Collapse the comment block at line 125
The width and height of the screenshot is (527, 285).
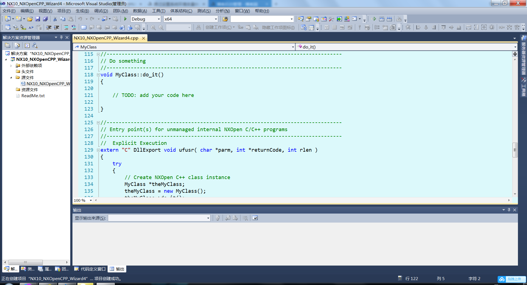coord(98,123)
